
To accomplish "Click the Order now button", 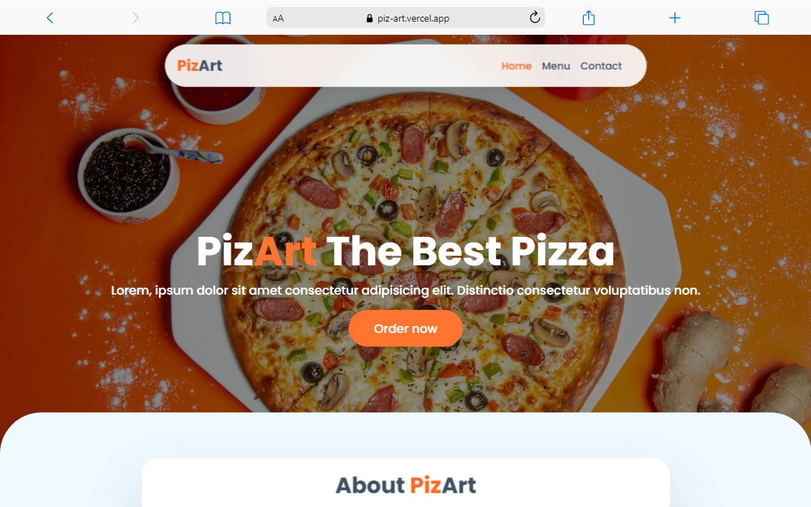I will click(x=405, y=329).
